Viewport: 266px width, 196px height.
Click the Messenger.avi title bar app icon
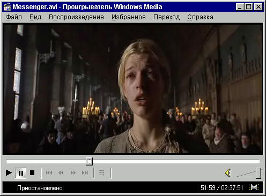pos(7,7)
